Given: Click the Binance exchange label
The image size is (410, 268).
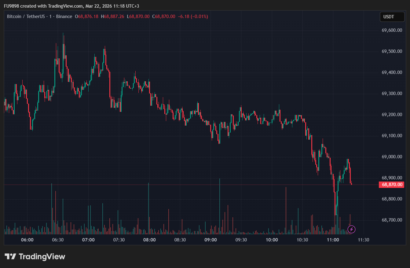Looking at the screenshot, I should pos(64,17).
